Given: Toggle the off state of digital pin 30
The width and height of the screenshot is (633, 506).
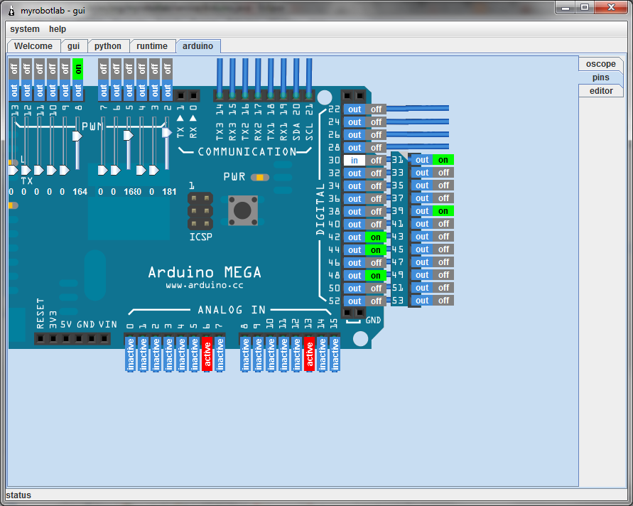Looking at the screenshot, I should pos(377,161).
